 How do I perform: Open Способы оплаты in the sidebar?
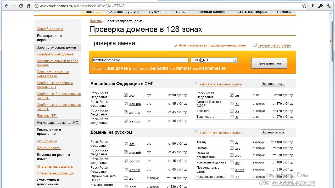point(50,29)
